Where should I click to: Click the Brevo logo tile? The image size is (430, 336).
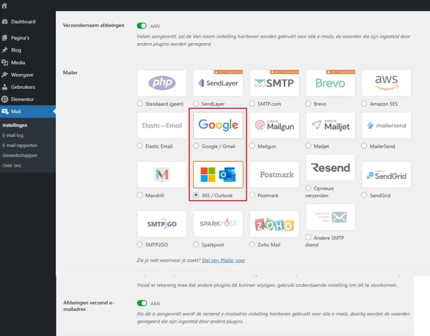point(330,83)
